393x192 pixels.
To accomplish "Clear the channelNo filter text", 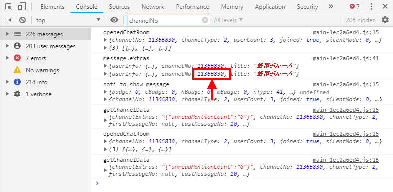I will [x=205, y=20].
